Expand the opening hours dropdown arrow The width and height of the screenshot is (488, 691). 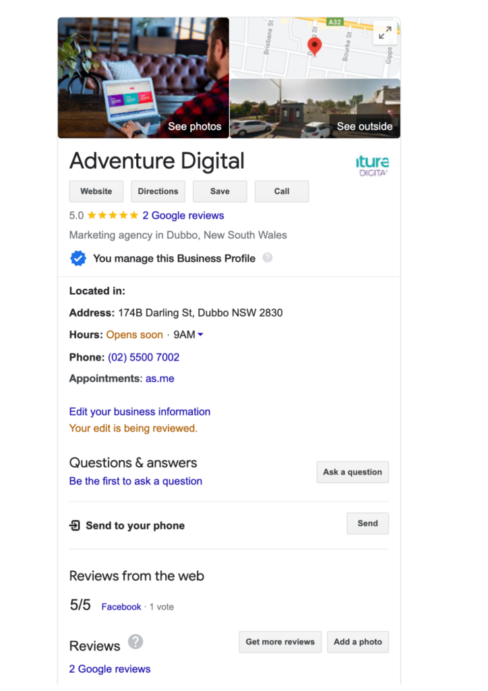pyautogui.click(x=201, y=335)
